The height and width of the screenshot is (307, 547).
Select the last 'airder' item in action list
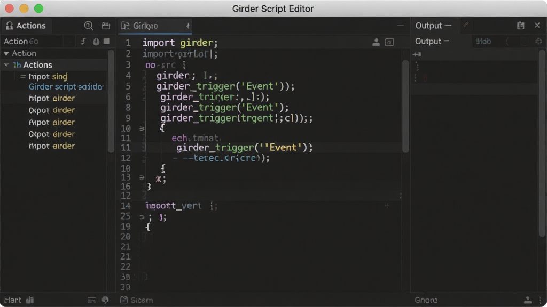pos(52,146)
